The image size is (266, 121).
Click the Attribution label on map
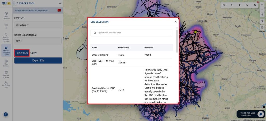coord(258,107)
